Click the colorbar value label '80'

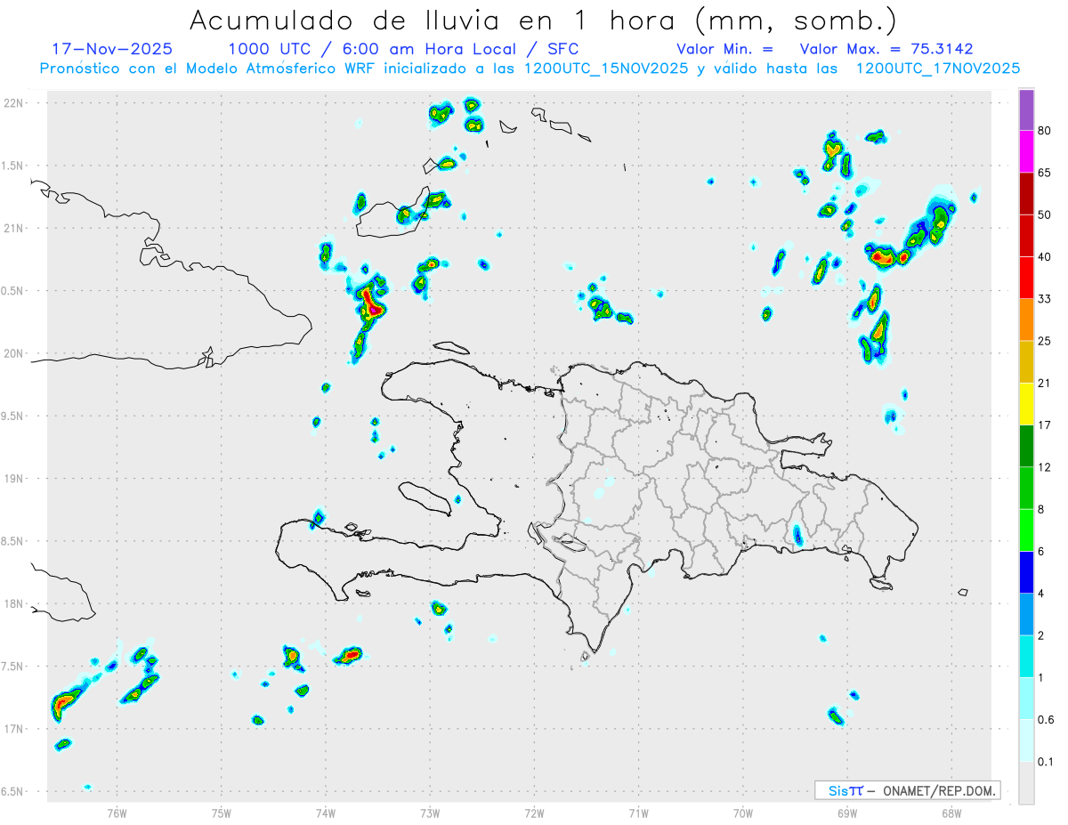[x=1045, y=132]
